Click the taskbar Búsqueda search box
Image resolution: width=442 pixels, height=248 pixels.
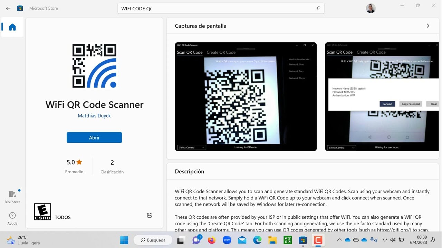tap(153, 240)
